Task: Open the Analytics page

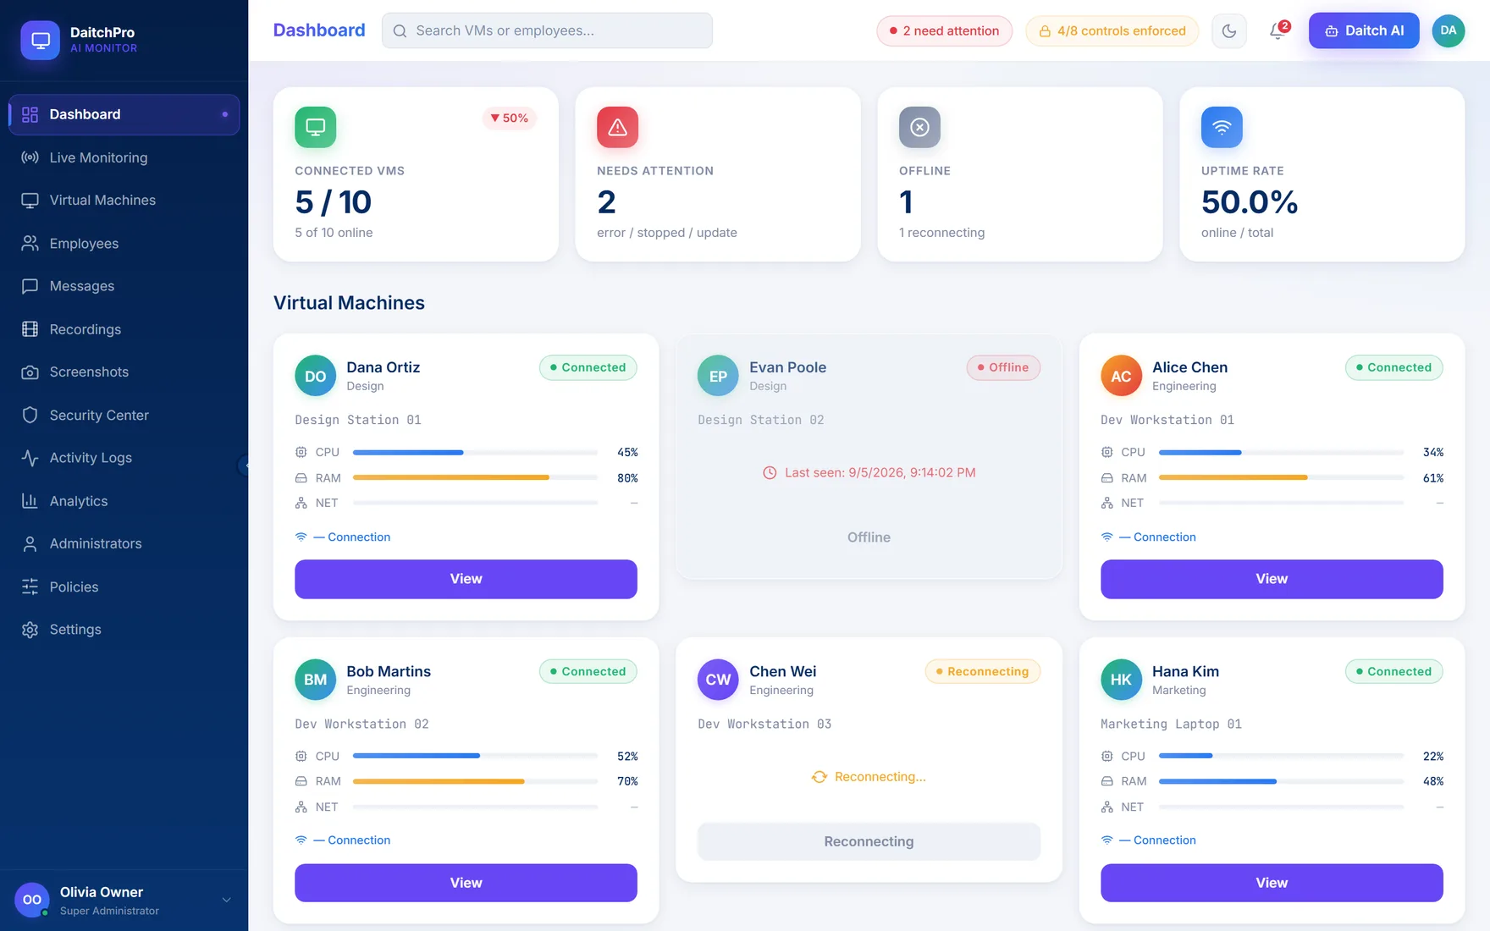Action: click(x=124, y=501)
